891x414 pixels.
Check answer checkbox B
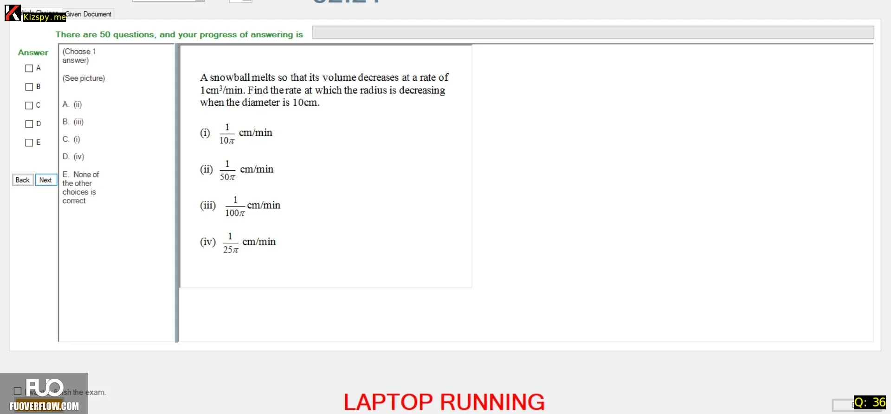point(29,87)
